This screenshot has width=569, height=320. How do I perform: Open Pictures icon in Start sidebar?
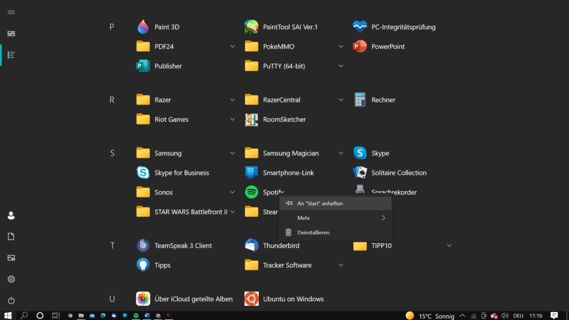[11, 257]
